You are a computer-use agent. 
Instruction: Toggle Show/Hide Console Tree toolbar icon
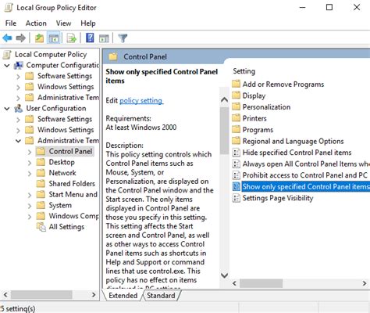(x=54, y=38)
